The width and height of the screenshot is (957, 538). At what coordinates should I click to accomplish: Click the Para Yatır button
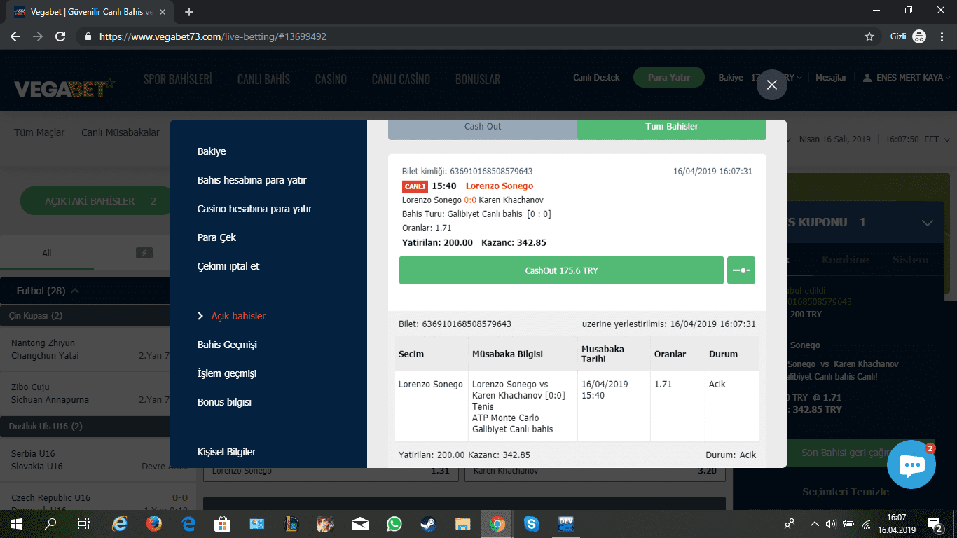click(668, 77)
